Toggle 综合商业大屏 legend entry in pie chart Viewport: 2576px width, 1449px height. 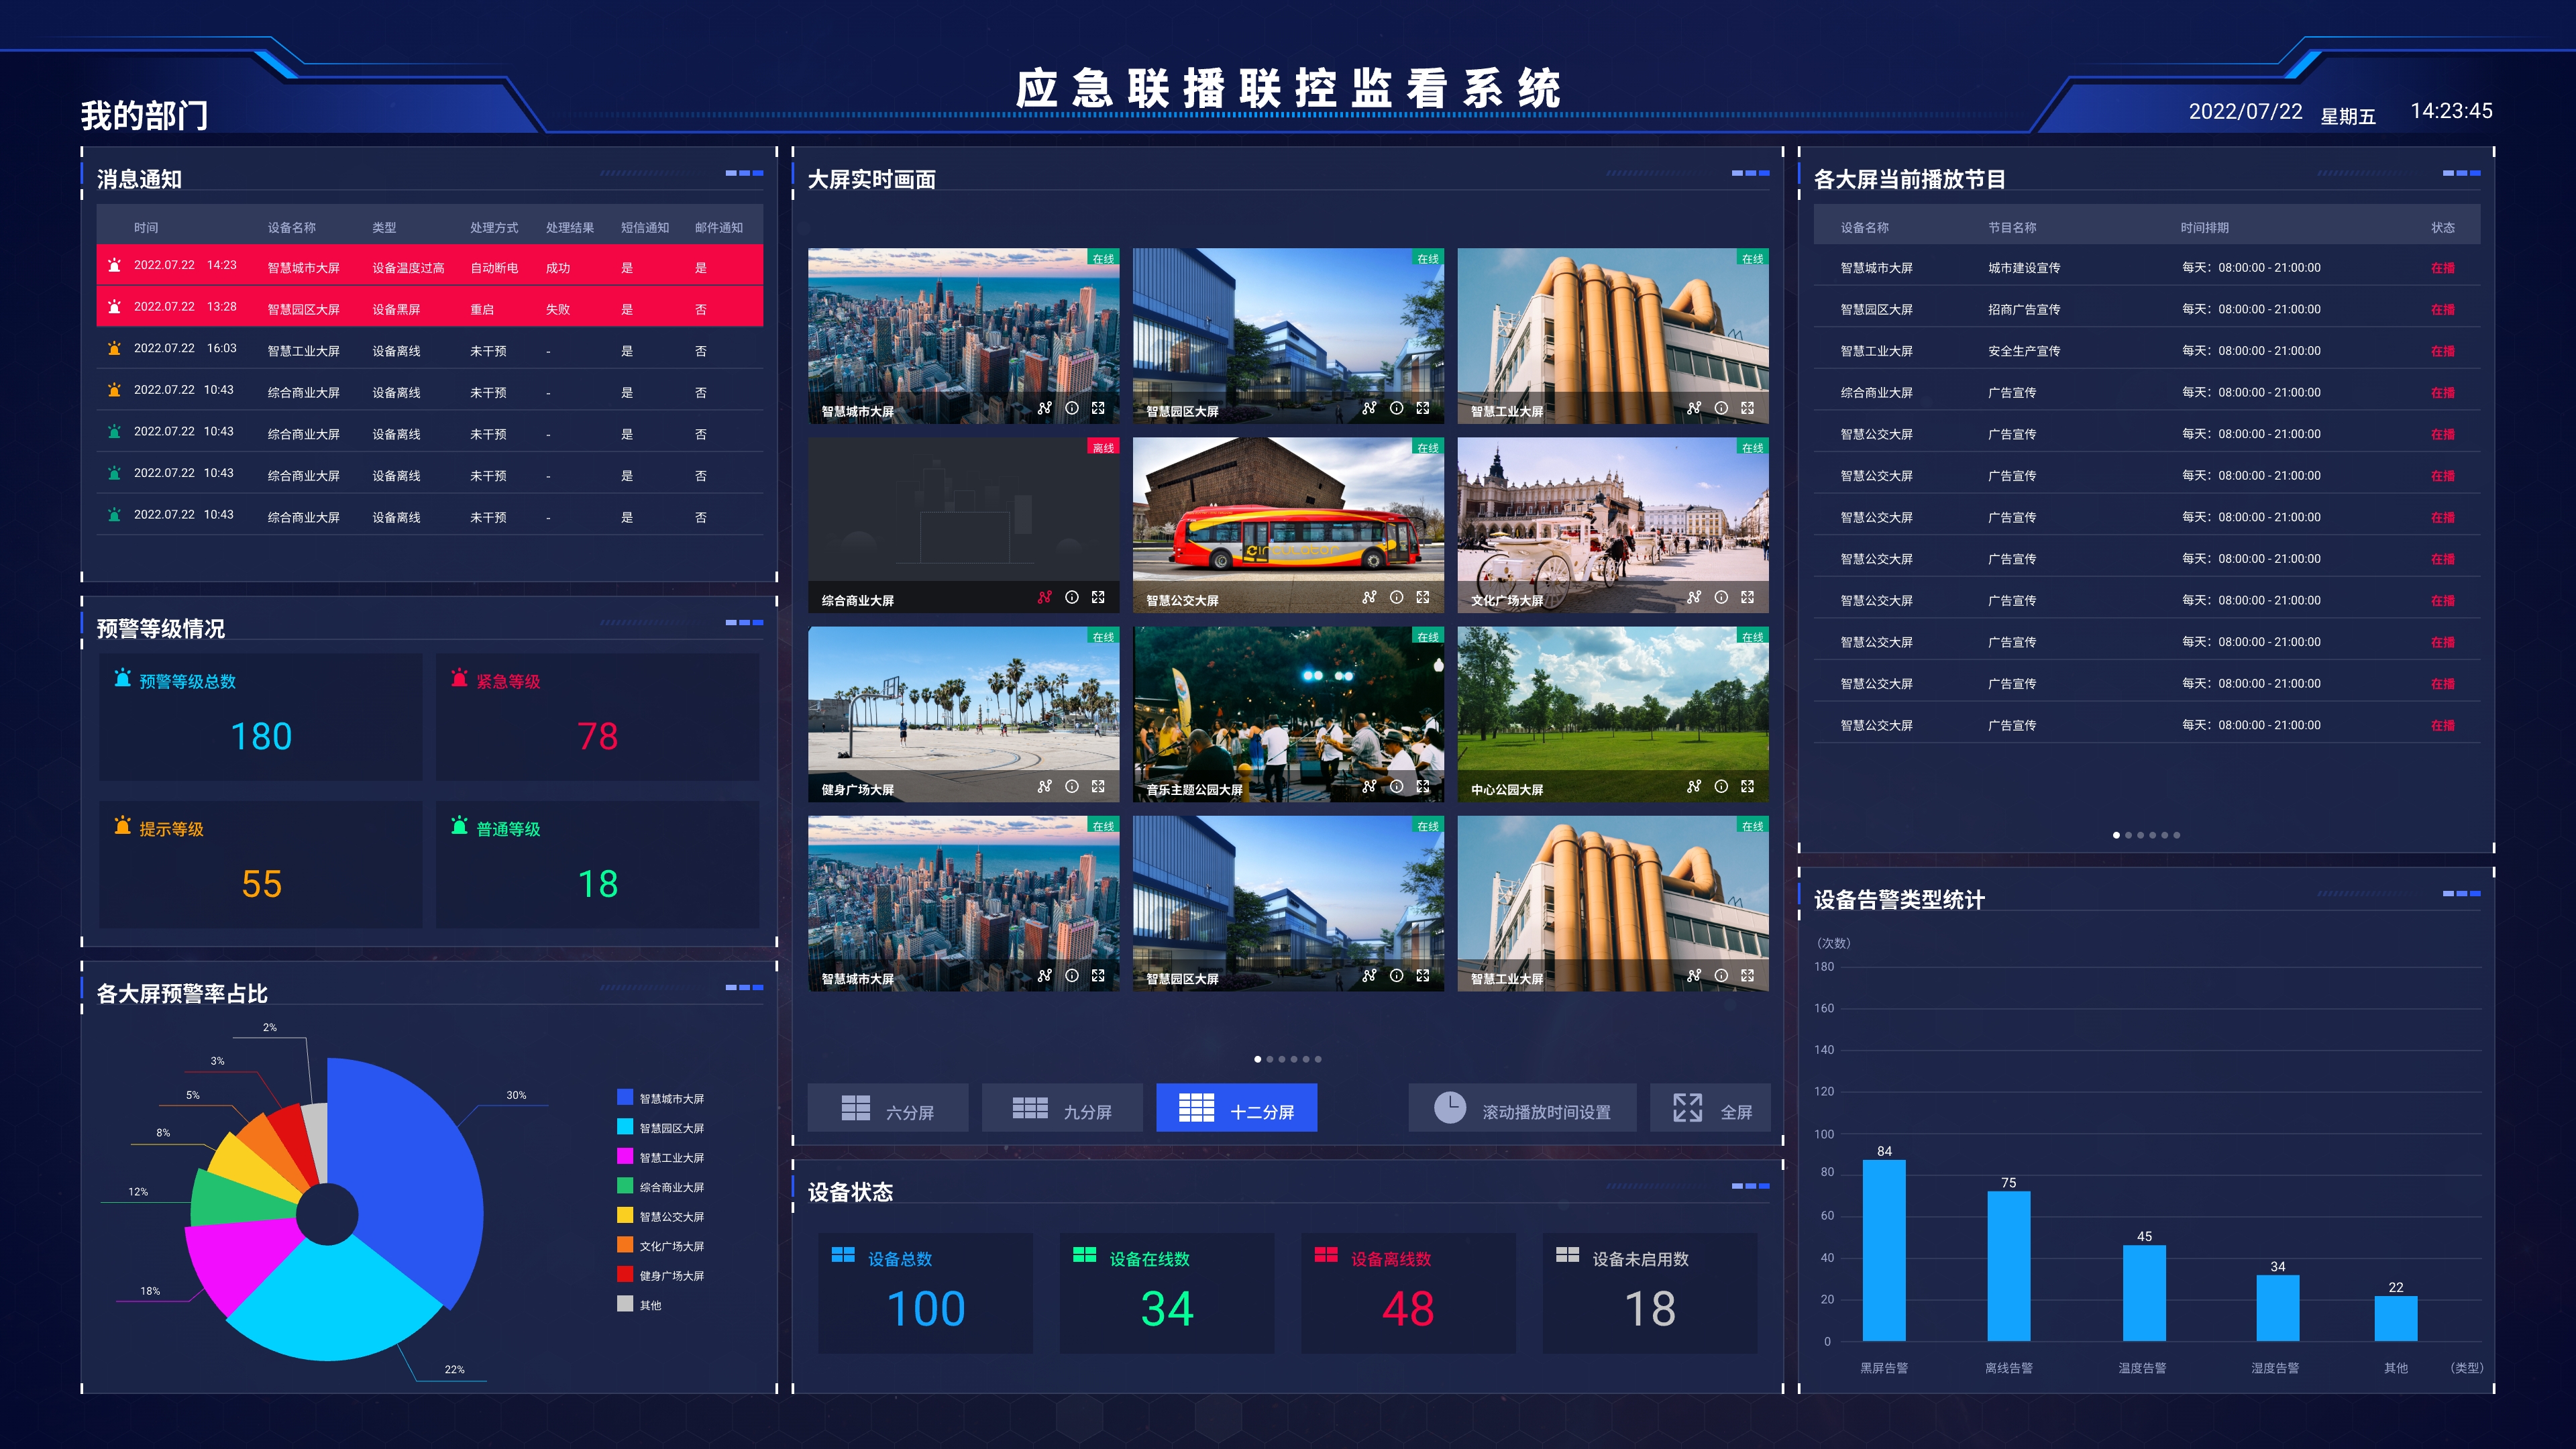pos(661,1187)
